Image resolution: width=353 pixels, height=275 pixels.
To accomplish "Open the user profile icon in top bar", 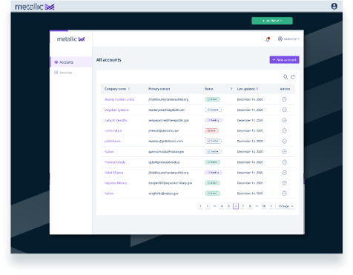I will [334, 6].
